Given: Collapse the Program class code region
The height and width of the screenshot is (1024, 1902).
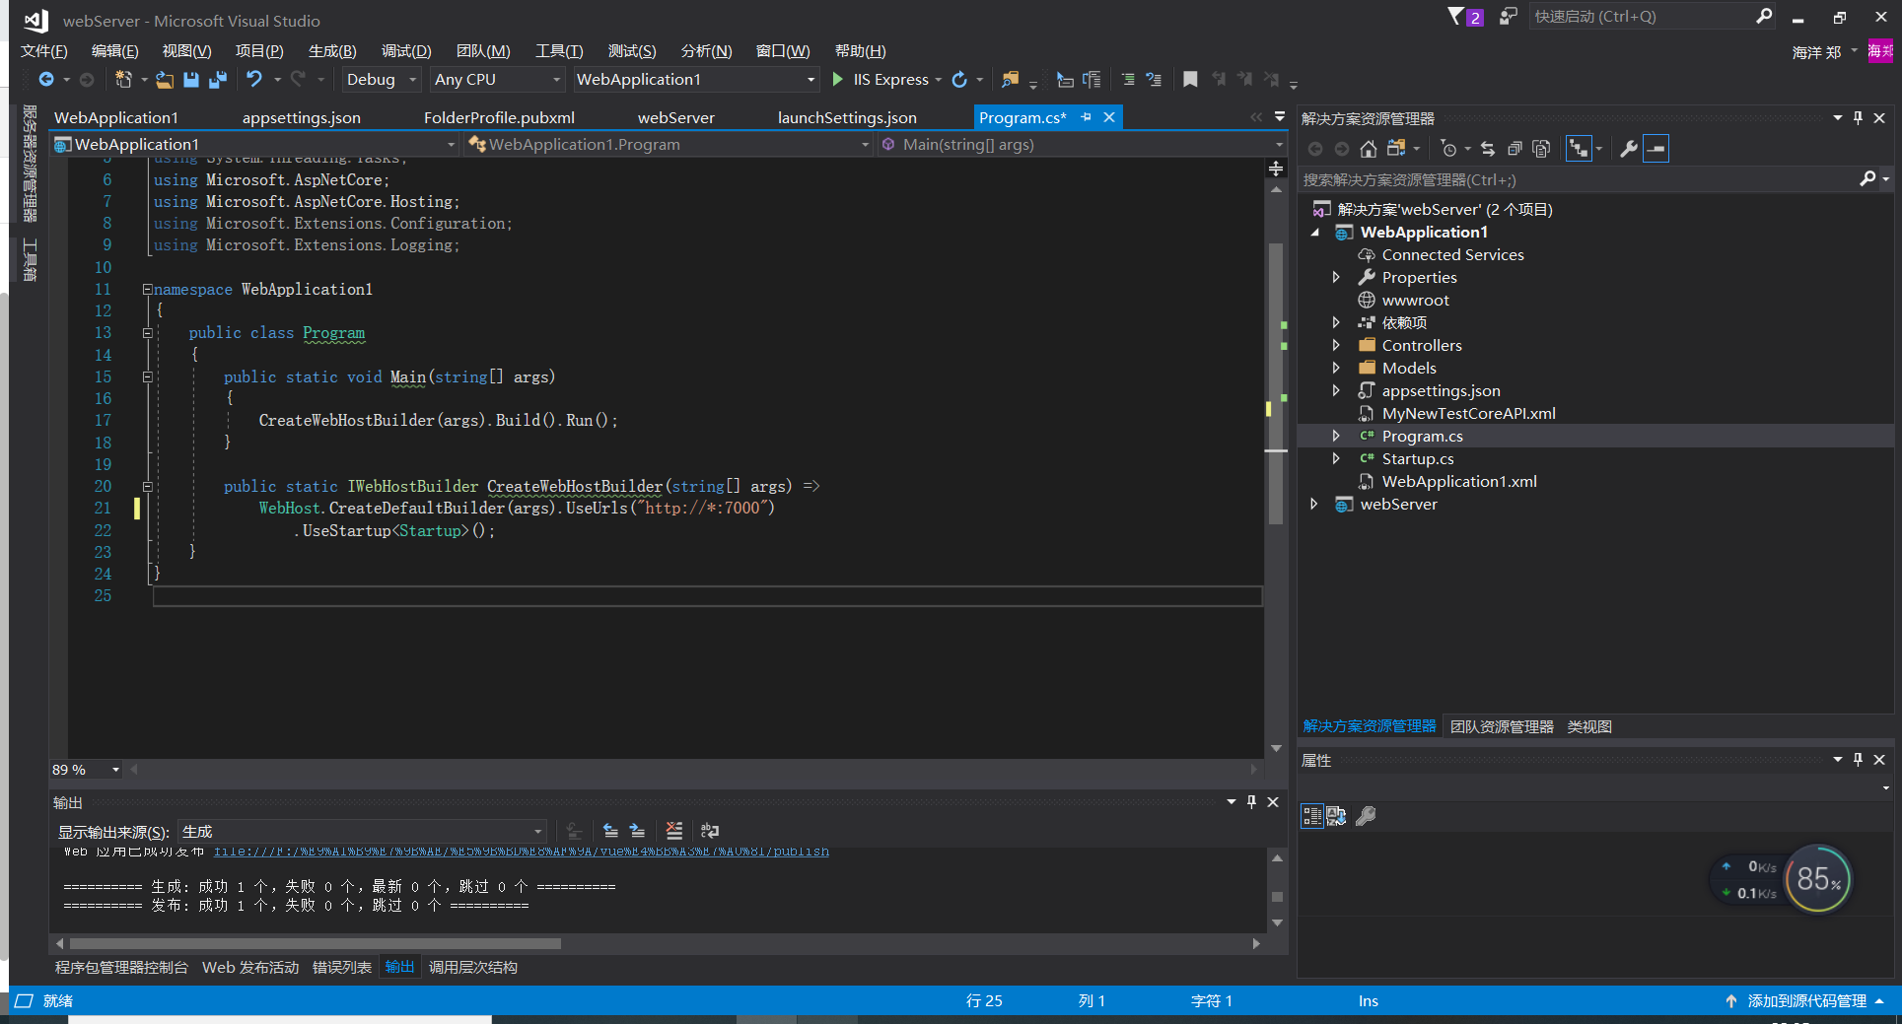Looking at the screenshot, I should pyautogui.click(x=147, y=333).
